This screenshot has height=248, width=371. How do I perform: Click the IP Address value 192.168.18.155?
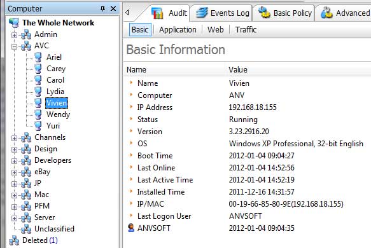253,107
